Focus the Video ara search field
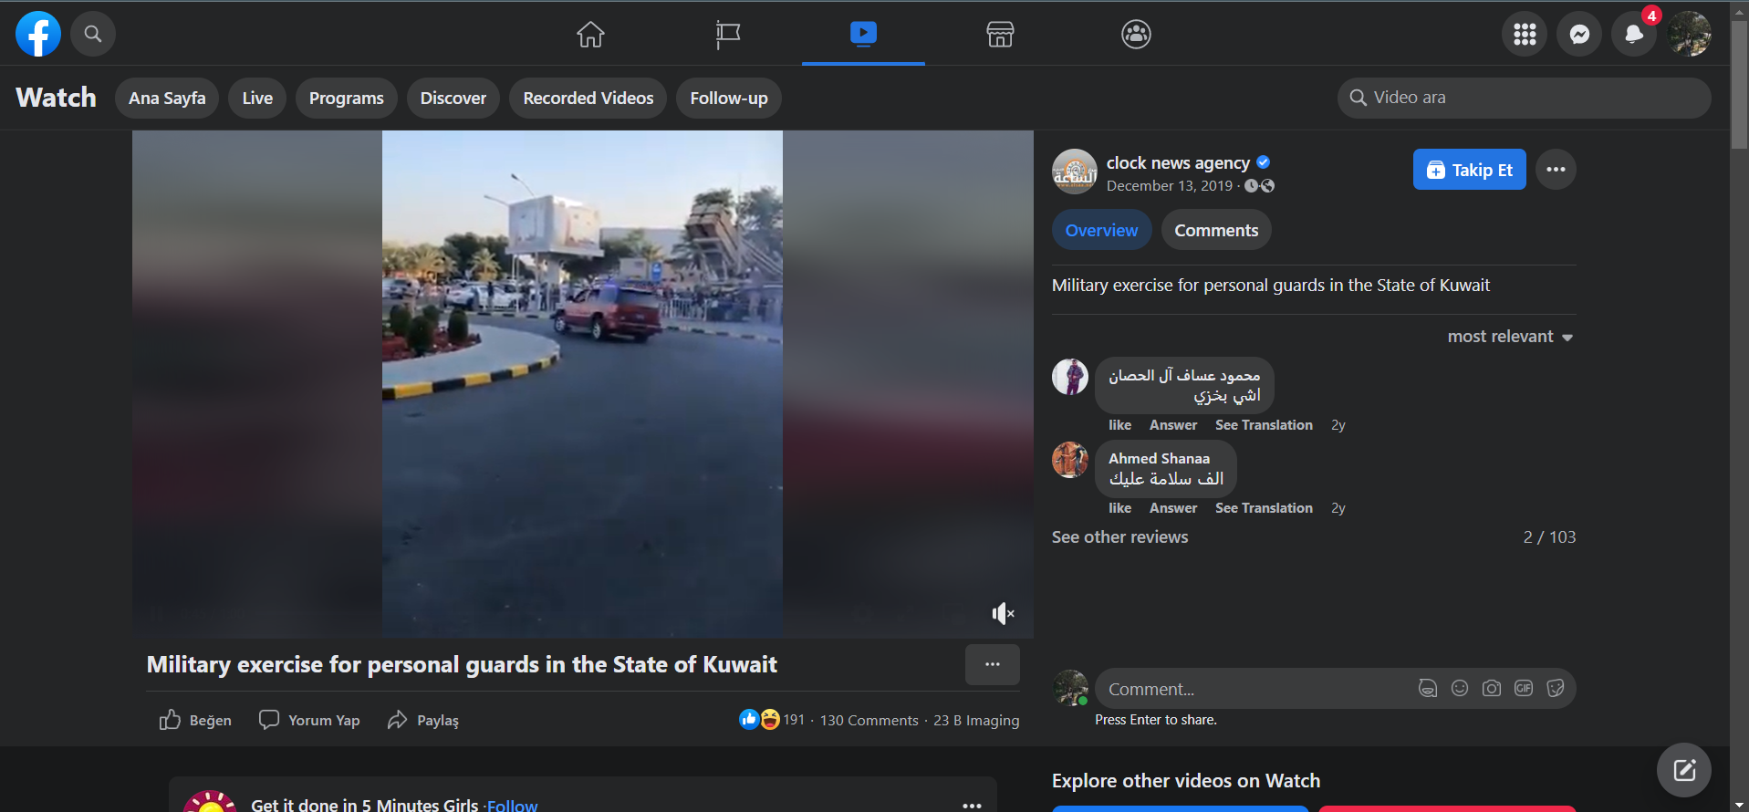 coord(1533,98)
